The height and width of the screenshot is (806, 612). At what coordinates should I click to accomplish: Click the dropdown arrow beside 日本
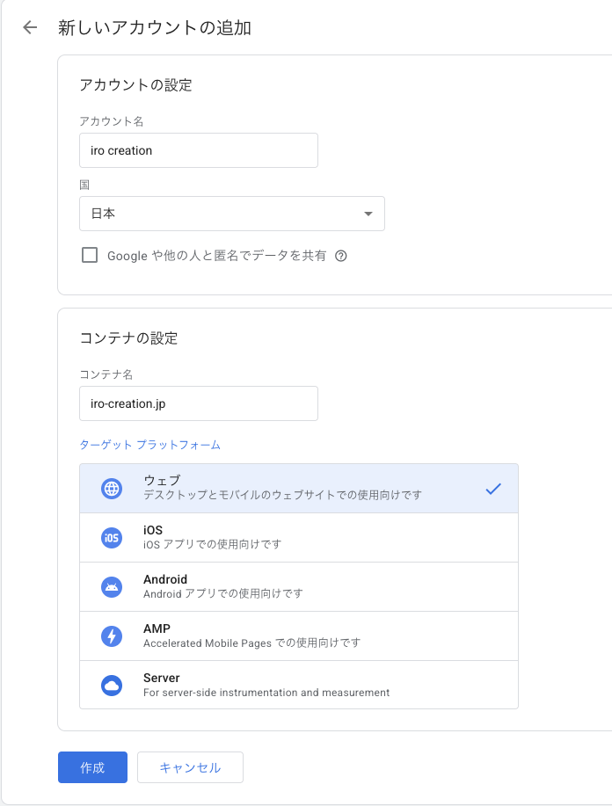(368, 214)
